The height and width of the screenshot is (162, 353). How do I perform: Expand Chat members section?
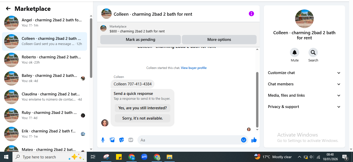click(x=304, y=84)
